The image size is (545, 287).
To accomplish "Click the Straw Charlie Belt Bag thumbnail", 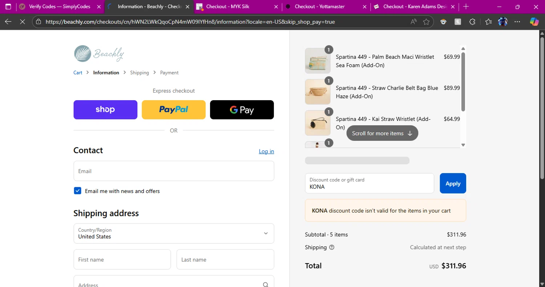I will coord(318,92).
